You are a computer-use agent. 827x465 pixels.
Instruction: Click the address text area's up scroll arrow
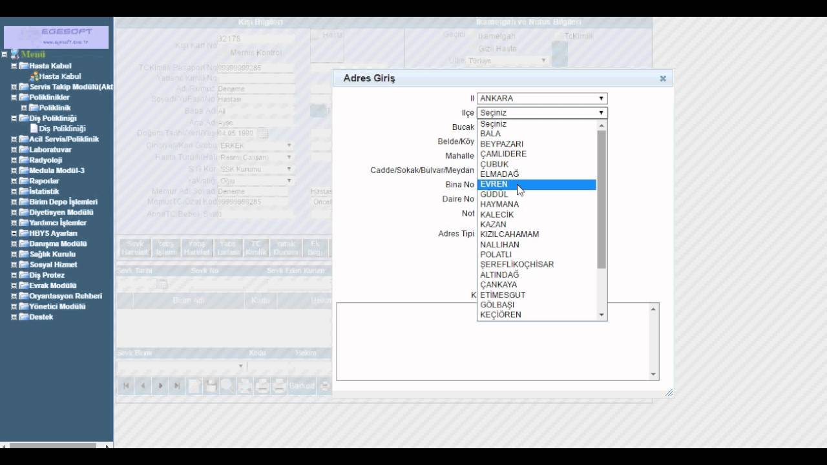654,309
